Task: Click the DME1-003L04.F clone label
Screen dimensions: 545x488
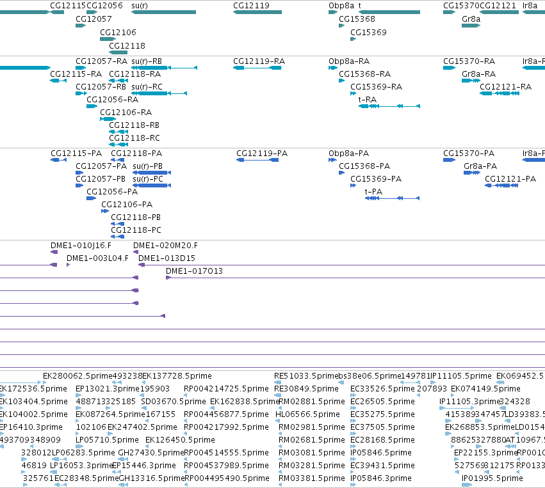Action: [97, 258]
